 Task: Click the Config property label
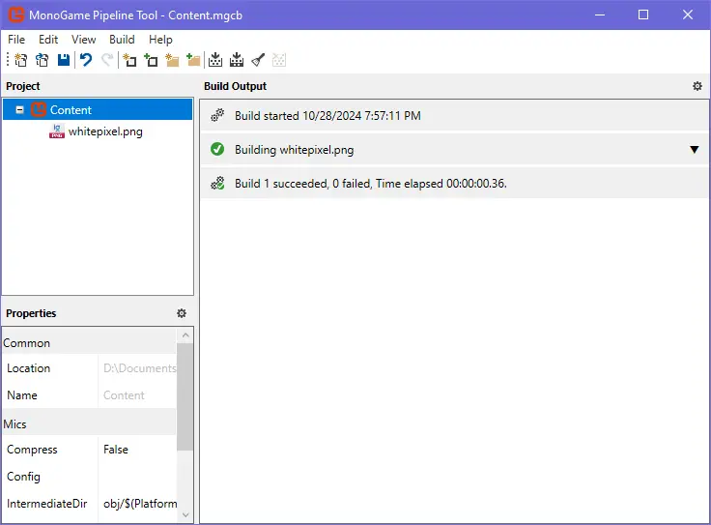[x=23, y=477]
